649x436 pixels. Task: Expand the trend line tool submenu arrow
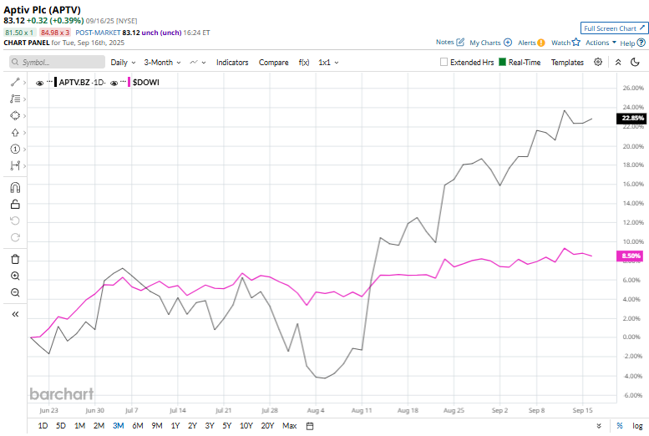[24, 83]
